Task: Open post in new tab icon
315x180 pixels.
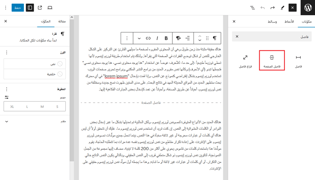Action: [40, 8]
